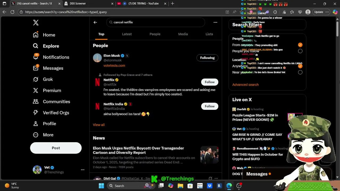Open the X logo home icon
This screenshot has width=340, height=191.
(36, 23)
